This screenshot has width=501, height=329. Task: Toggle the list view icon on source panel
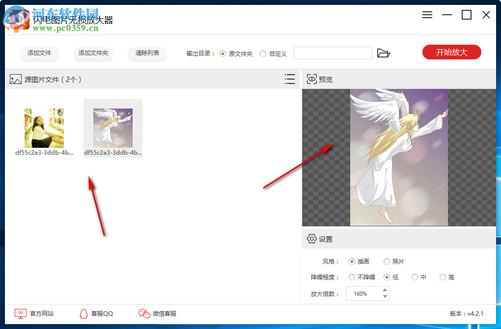pyautogui.click(x=290, y=79)
